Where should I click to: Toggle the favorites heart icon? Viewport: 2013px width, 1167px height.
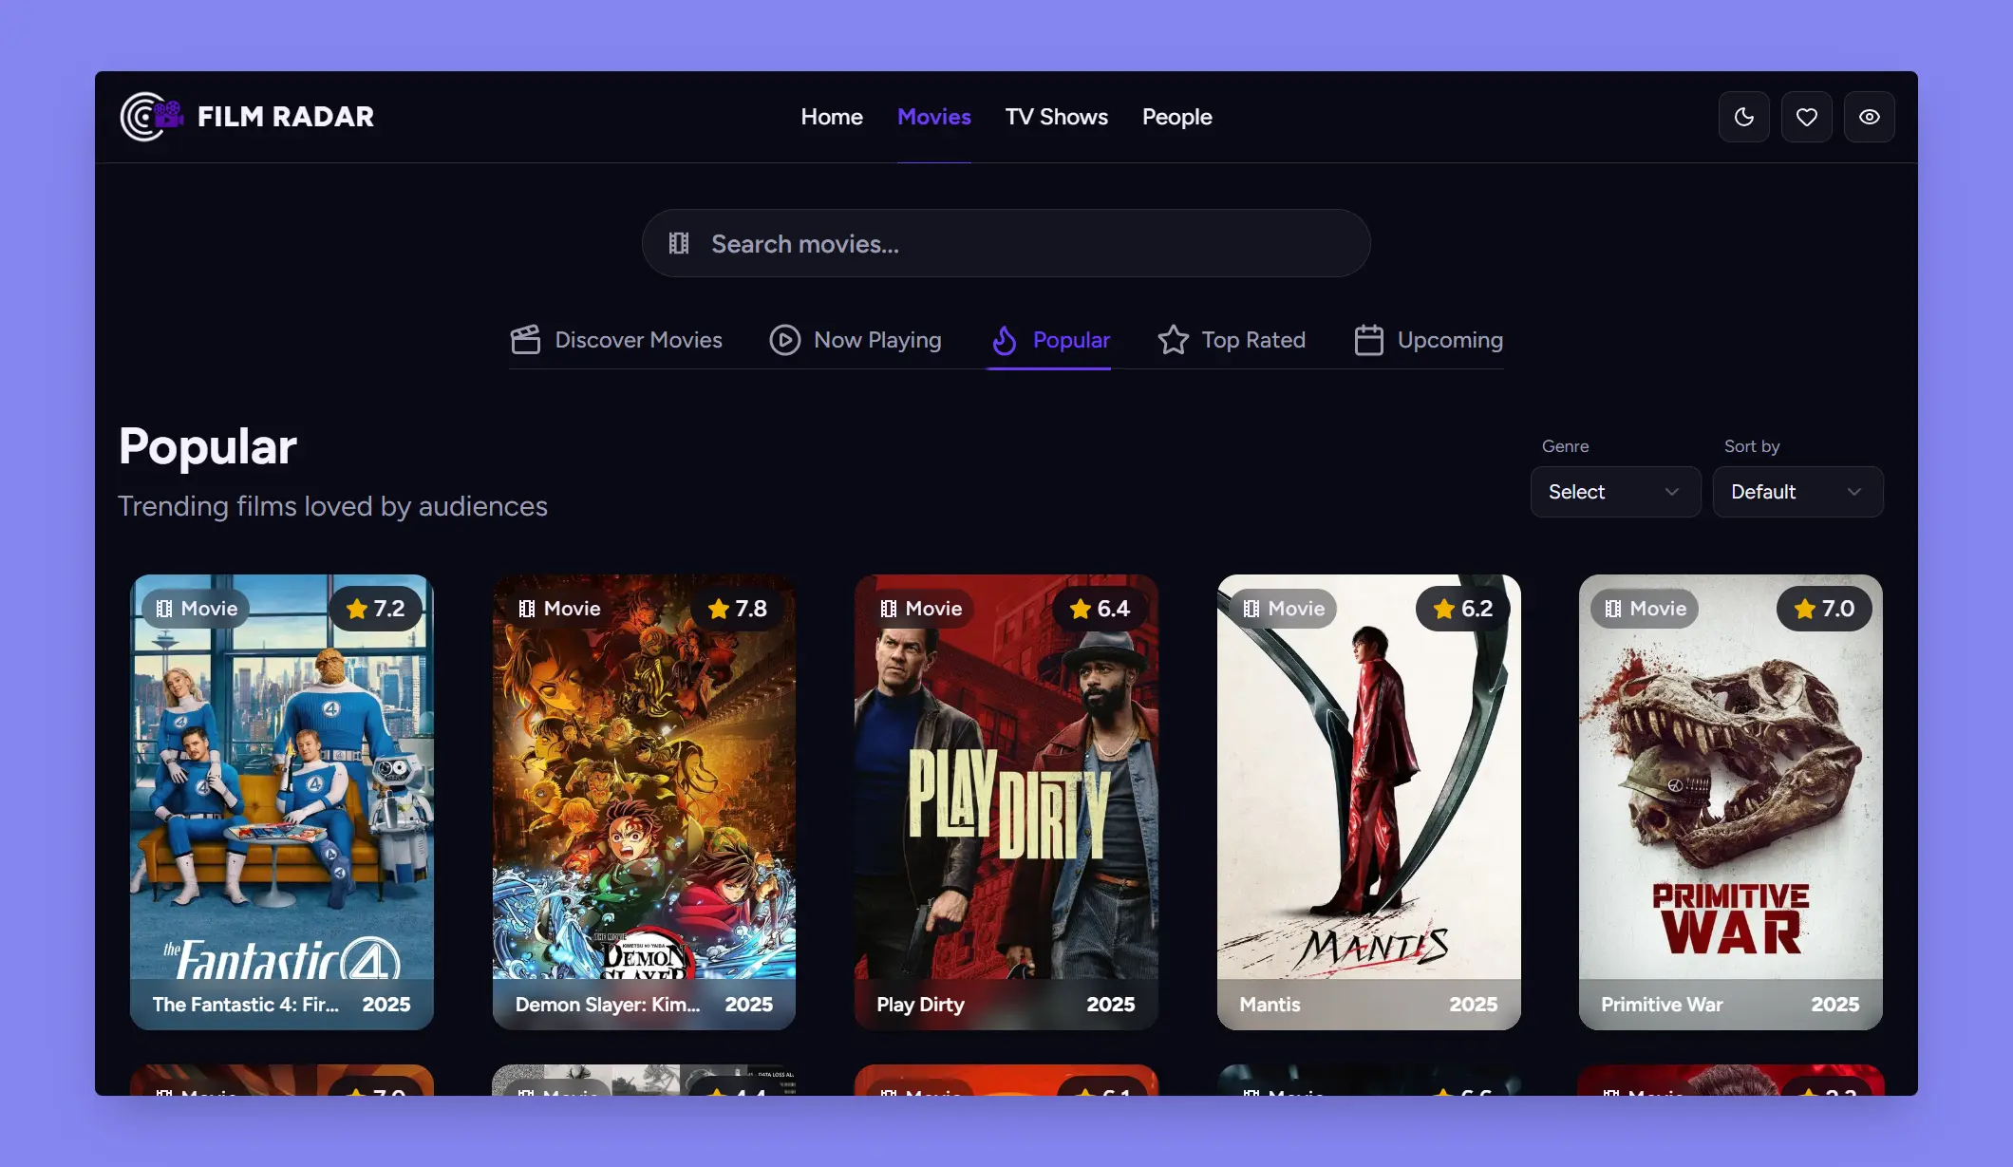1807,116
